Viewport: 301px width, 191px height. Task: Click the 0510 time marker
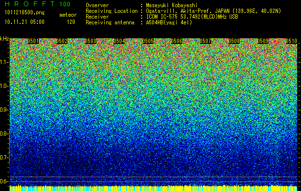click(x=291, y=41)
